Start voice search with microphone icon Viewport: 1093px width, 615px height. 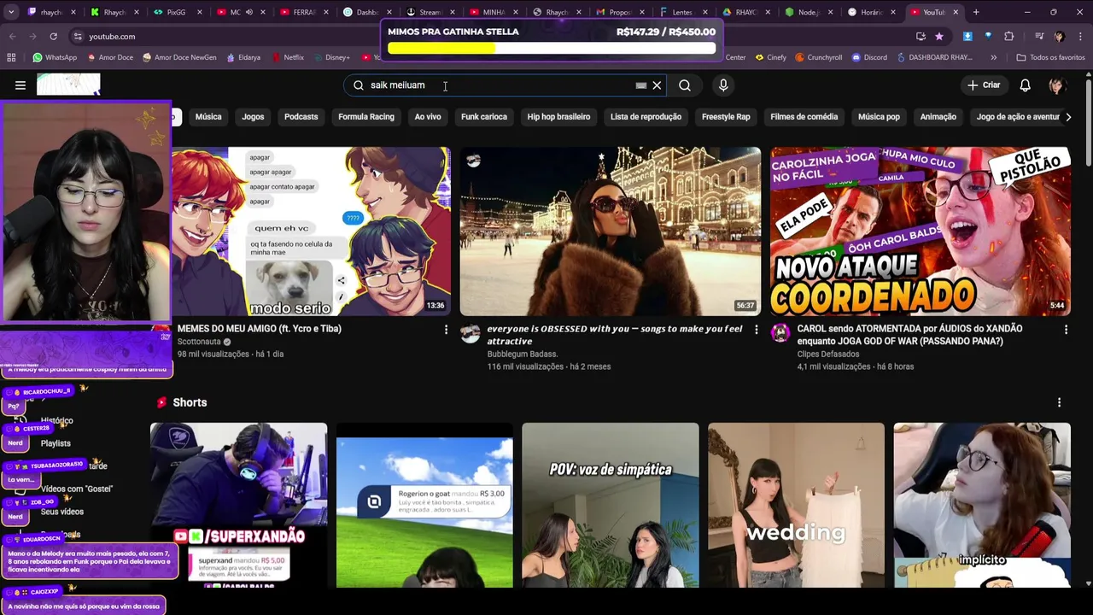723,85
